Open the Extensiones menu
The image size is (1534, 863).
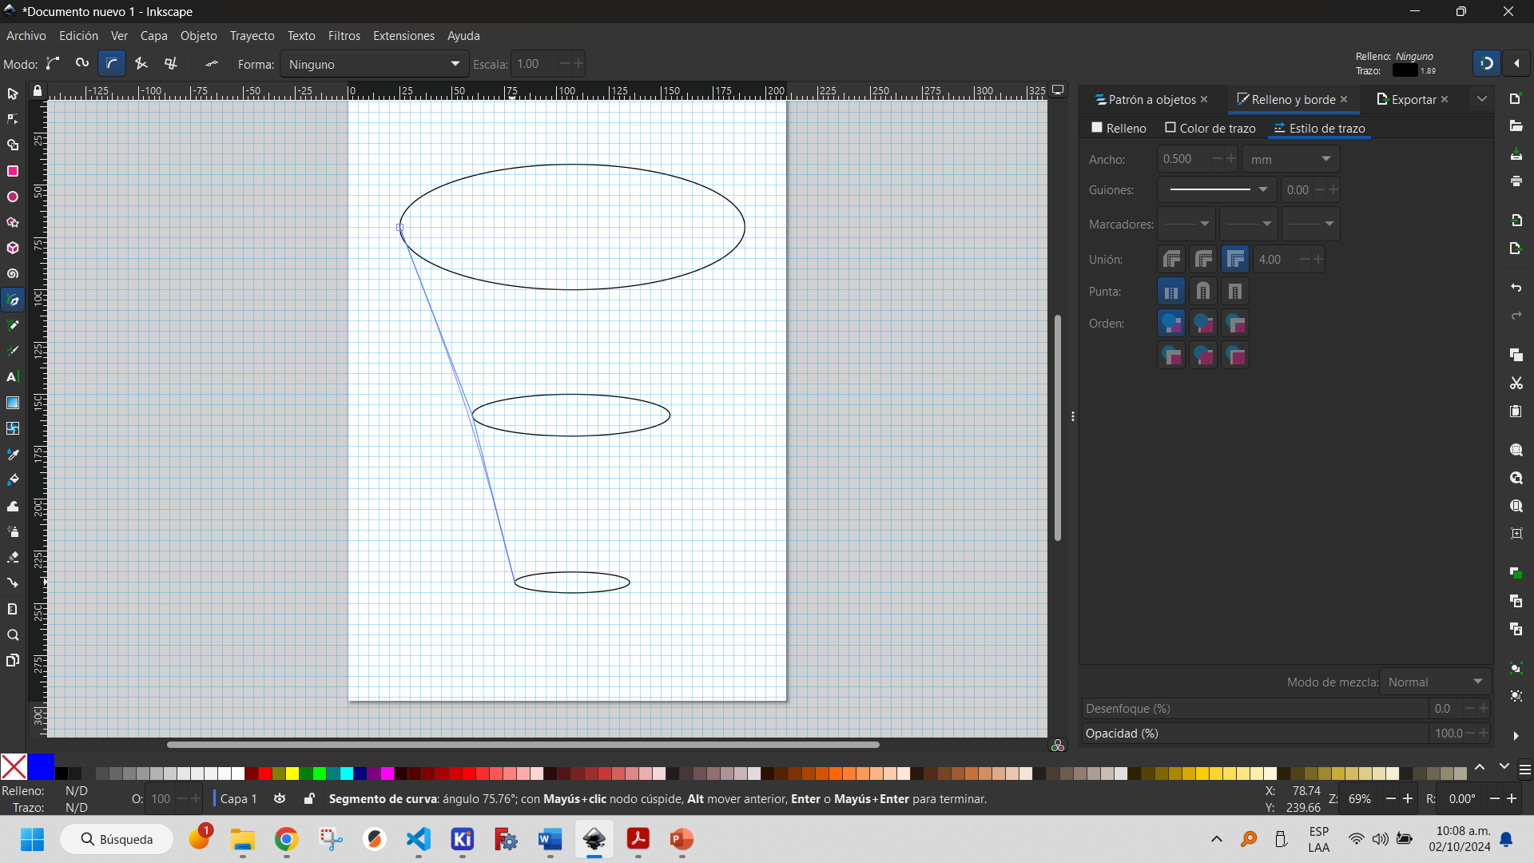click(x=403, y=36)
